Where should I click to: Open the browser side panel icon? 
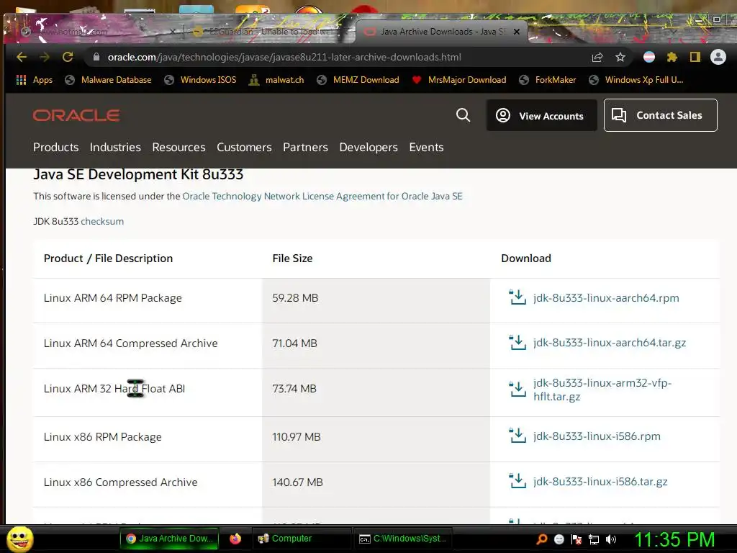(x=695, y=58)
